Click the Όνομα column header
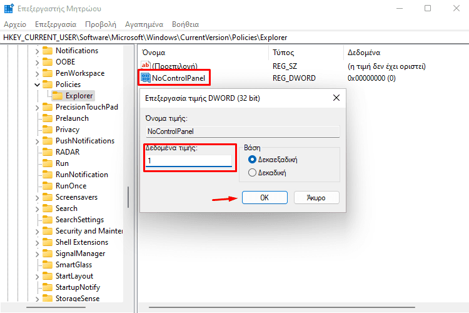The width and height of the screenshot is (469, 313). pos(204,53)
